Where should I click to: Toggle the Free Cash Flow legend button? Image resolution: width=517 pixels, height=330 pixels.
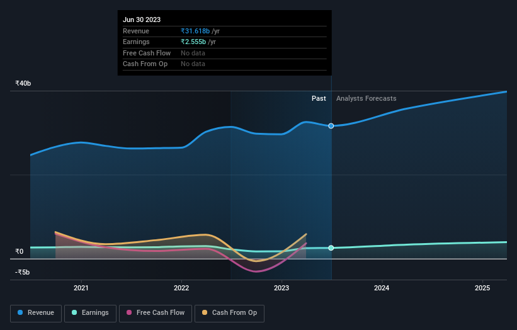[x=156, y=313]
